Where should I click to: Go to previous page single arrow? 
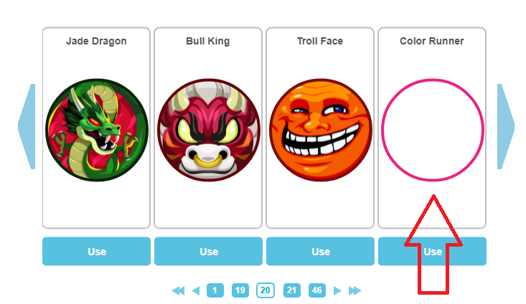pos(196,290)
